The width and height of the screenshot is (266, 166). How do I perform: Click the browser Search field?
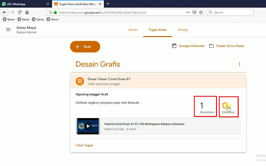[230, 12]
